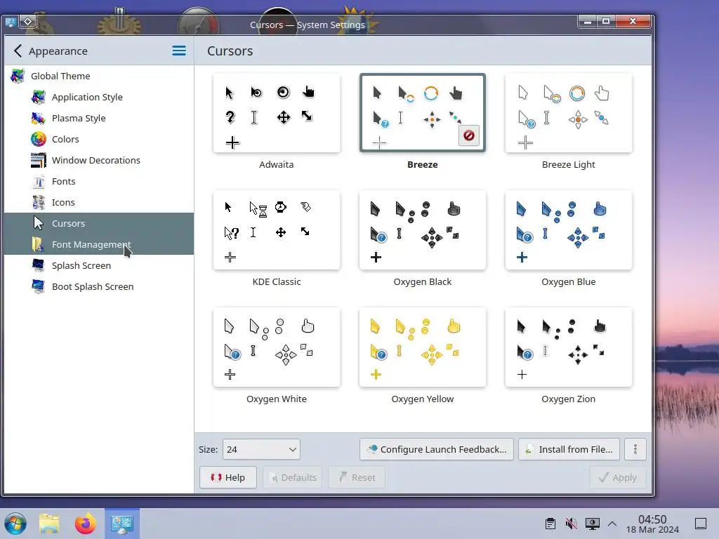Pick the Oxygen Zion cursor theme

pyautogui.click(x=569, y=347)
